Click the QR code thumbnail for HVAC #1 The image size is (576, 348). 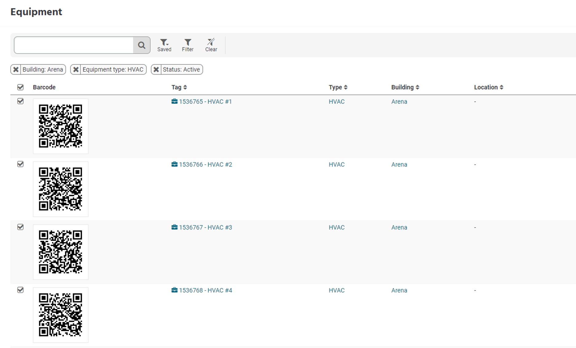(61, 126)
